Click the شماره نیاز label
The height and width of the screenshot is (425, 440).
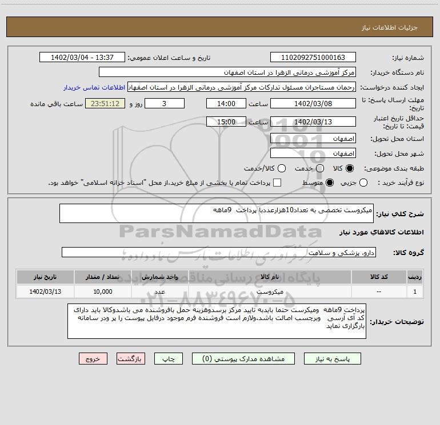pyautogui.click(x=408, y=58)
